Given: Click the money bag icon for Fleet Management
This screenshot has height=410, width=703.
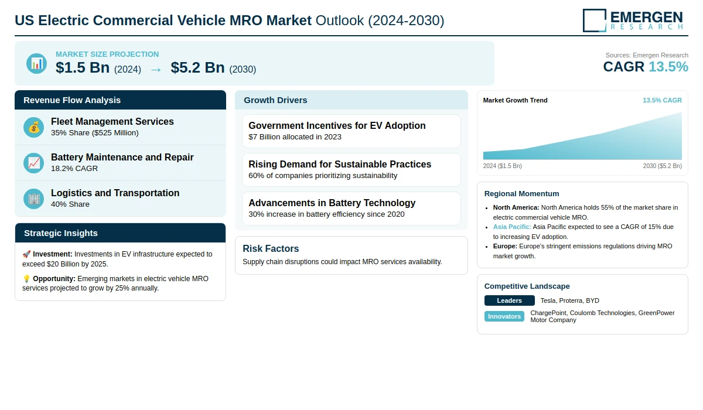Looking at the screenshot, I should 34,127.
